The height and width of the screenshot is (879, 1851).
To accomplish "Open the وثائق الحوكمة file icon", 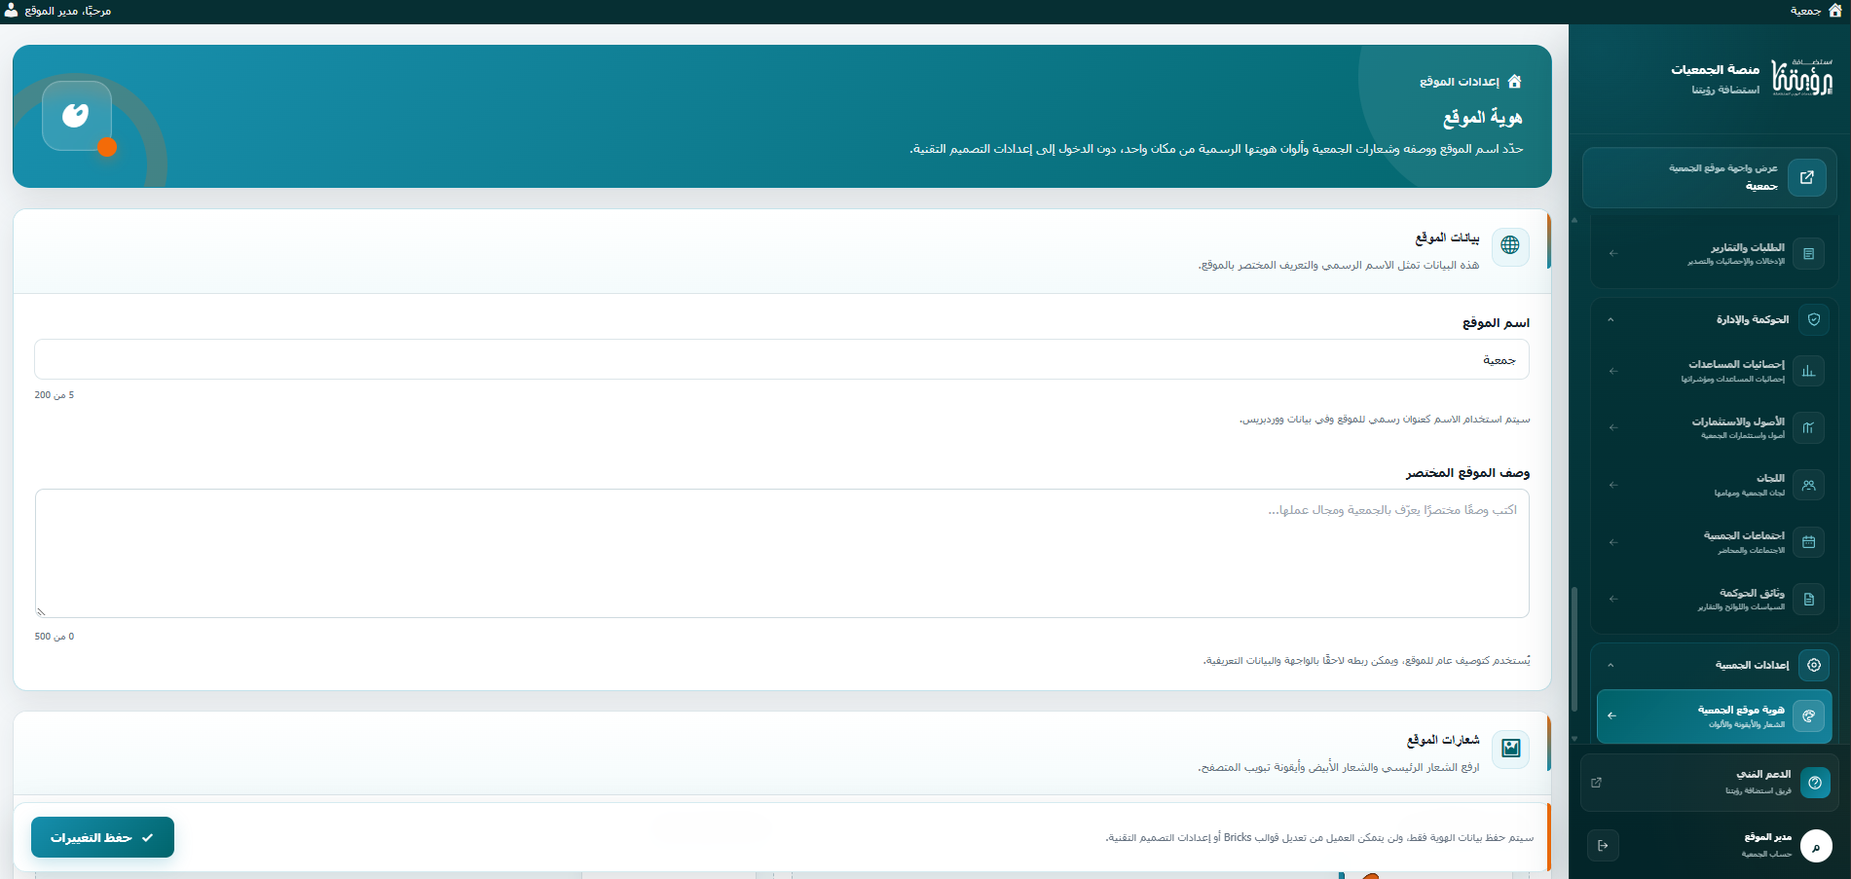I will [x=1808, y=600].
